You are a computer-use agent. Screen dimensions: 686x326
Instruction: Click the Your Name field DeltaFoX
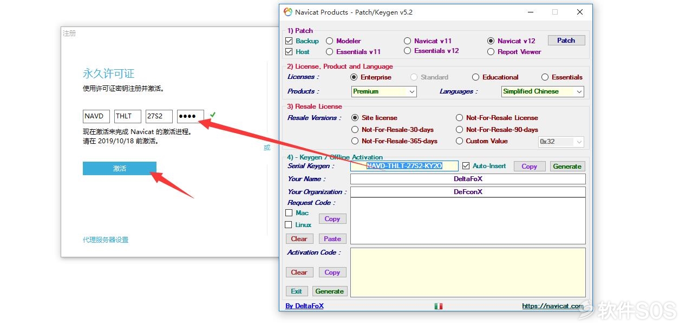[x=468, y=179]
